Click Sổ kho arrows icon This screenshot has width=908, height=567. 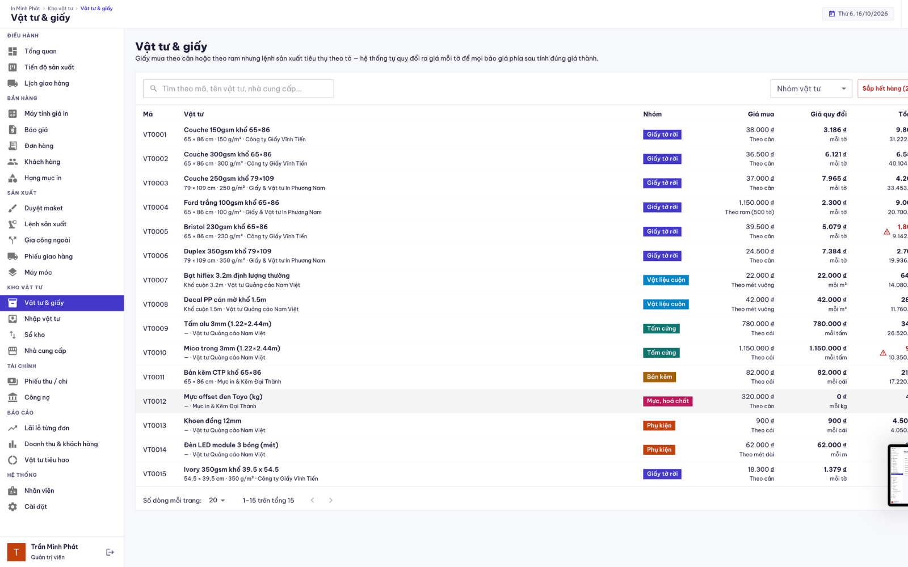coord(12,335)
